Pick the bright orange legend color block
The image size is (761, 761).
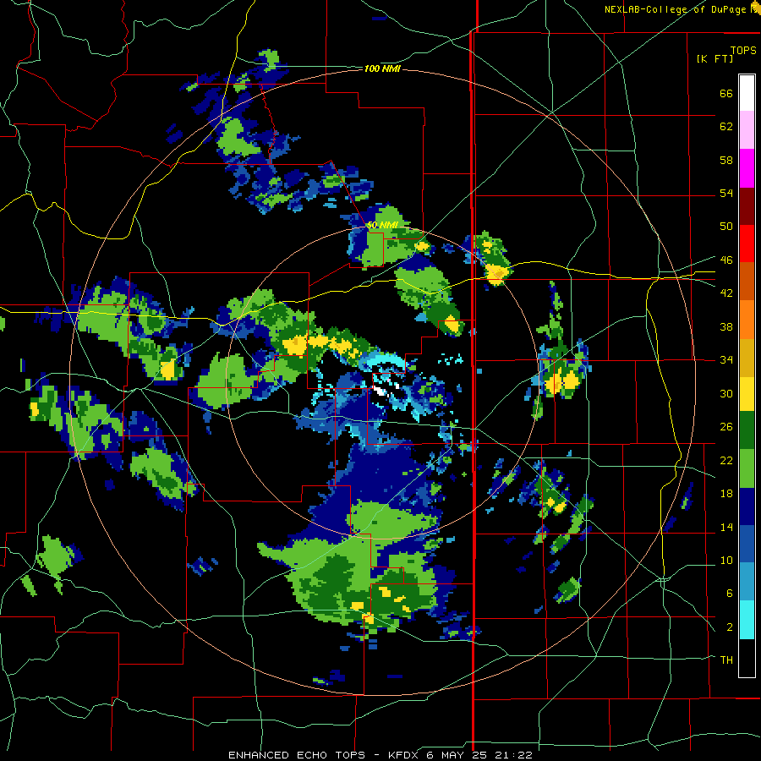[x=747, y=320]
